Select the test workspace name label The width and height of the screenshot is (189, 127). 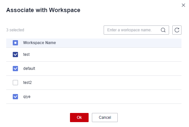(x=26, y=55)
